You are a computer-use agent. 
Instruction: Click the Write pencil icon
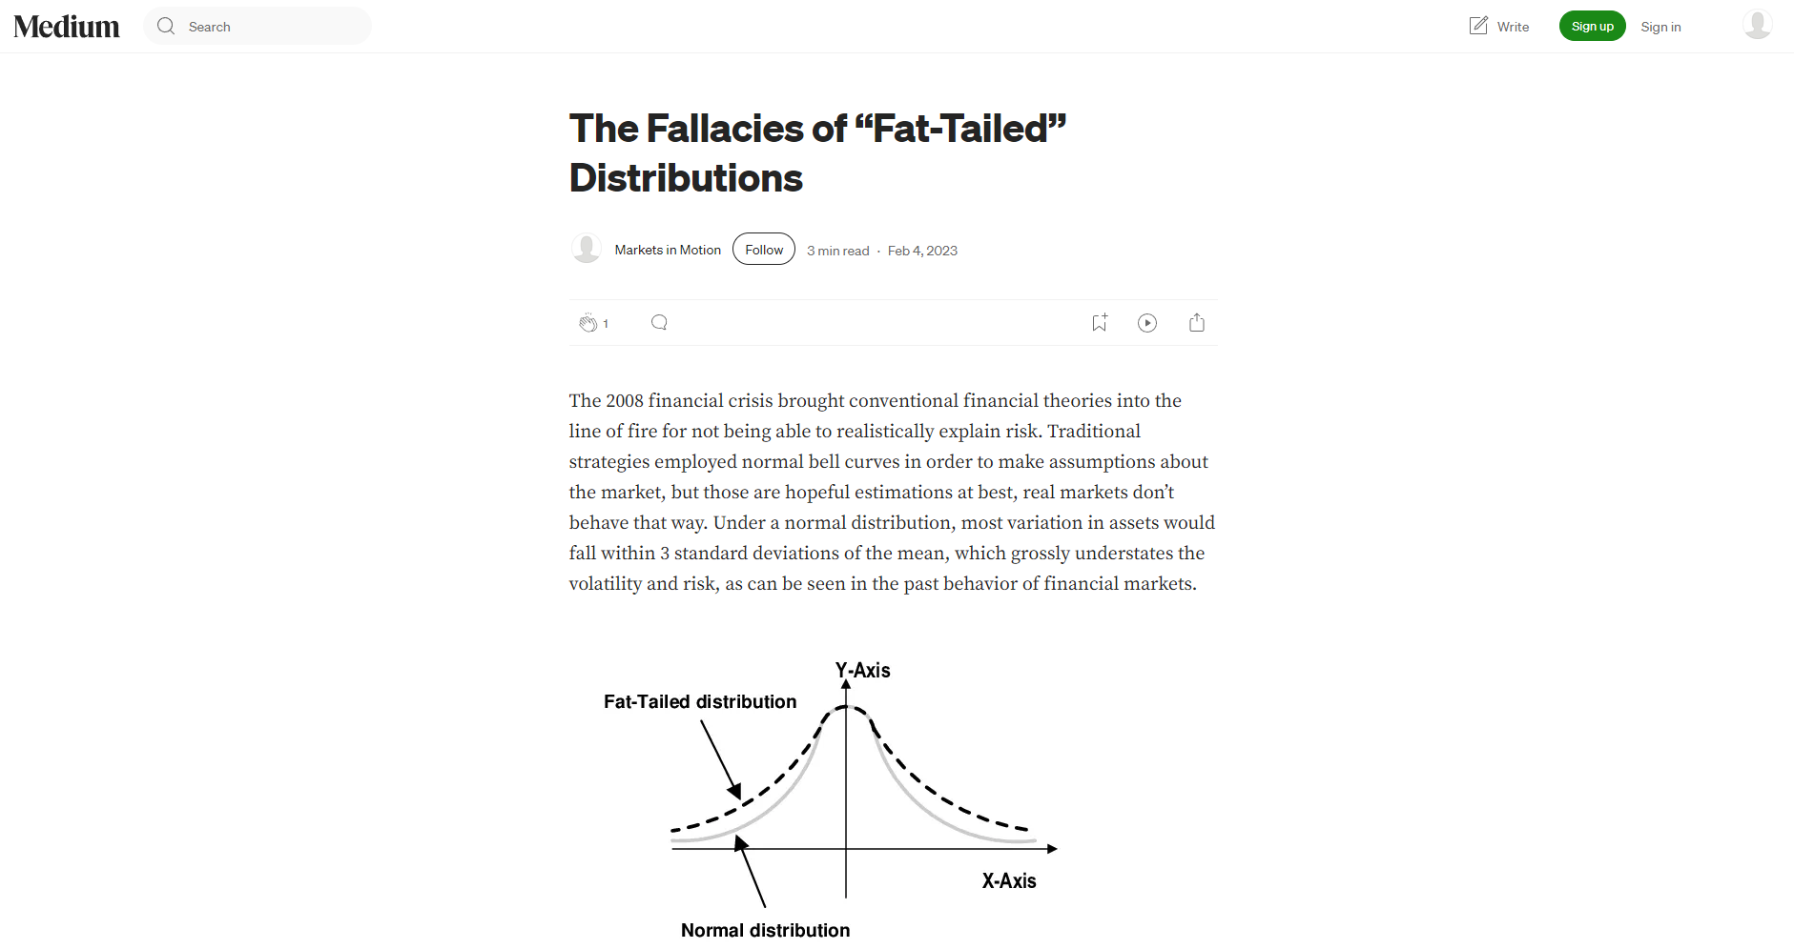pos(1478,26)
